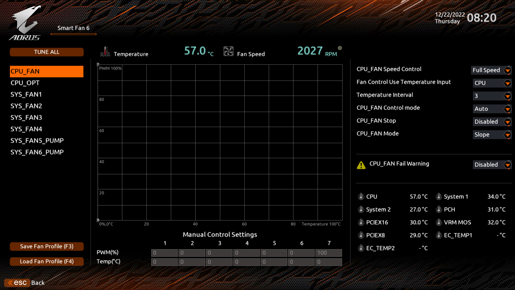The image size is (515, 290).
Task: Click the PCIEX8 temperature sensor icon
Action: (361, 235)
